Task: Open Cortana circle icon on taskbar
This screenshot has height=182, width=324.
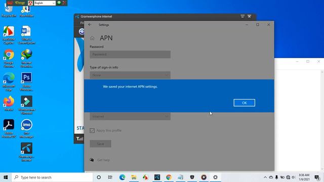Action: pyautogui.click(x=99, y=177)
